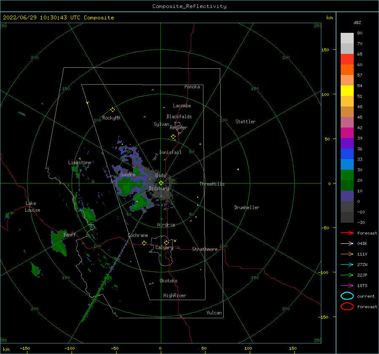Click the ThreeHills town label

pyautogui.click(x=212, y=184)
